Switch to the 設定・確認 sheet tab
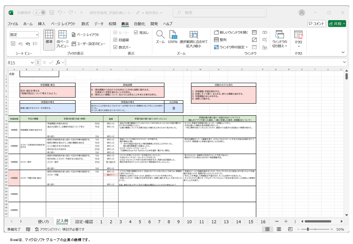The width and height of the screenshot is (353, 244). point(84,222)
